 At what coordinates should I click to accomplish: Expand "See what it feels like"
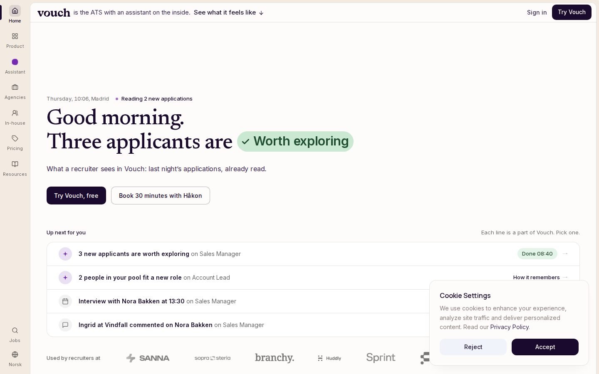[x=229, y=12]
